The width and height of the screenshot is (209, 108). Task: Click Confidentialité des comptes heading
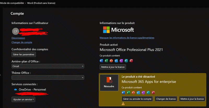30,49
